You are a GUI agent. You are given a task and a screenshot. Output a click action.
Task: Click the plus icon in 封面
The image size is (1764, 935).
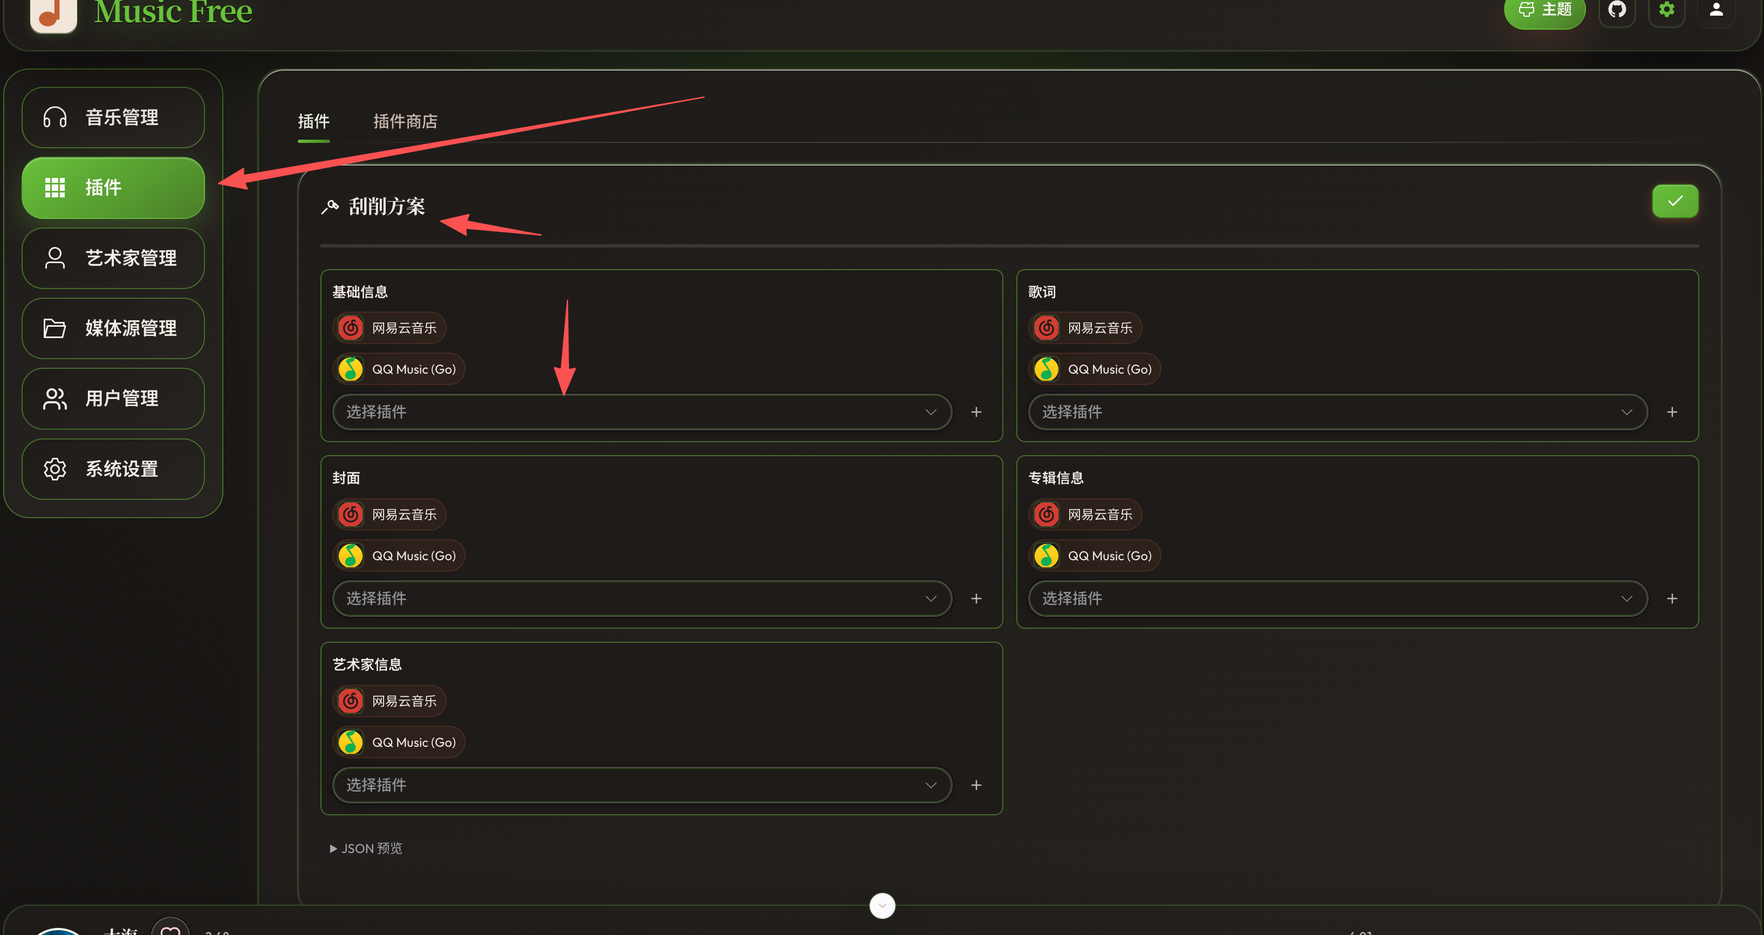point(976,599)
